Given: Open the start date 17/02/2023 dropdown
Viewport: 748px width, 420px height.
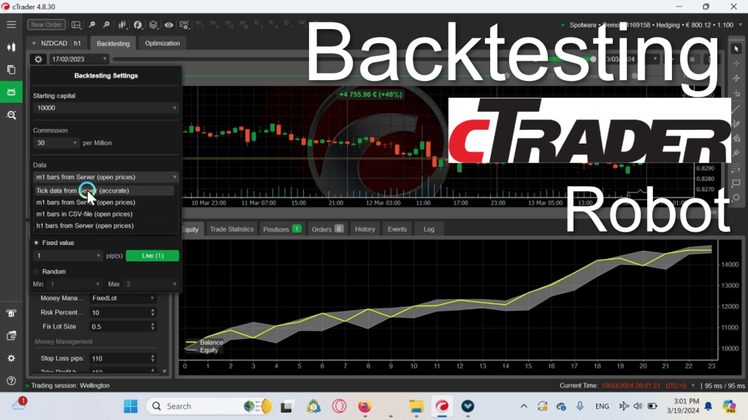Looking at the screenshot, I should (79, 59).
